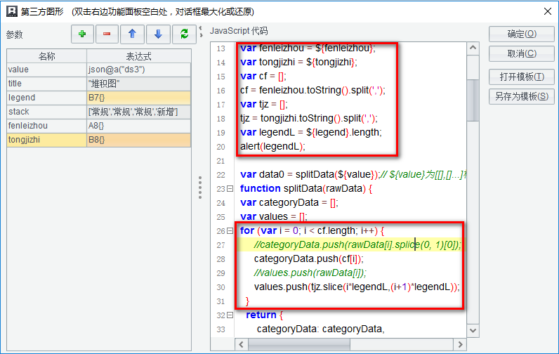559x354 pixels.
Task: Edit the B7{} expression cell
Action: tap(138, 98)
